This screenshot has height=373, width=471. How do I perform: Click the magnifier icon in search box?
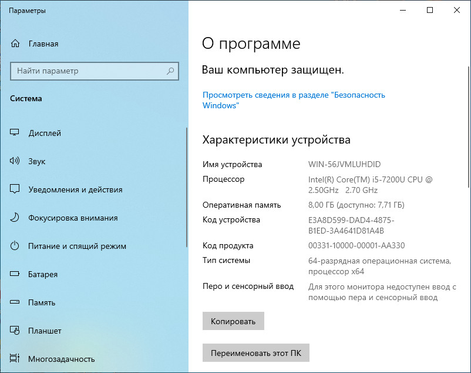[x=170, y=71]
